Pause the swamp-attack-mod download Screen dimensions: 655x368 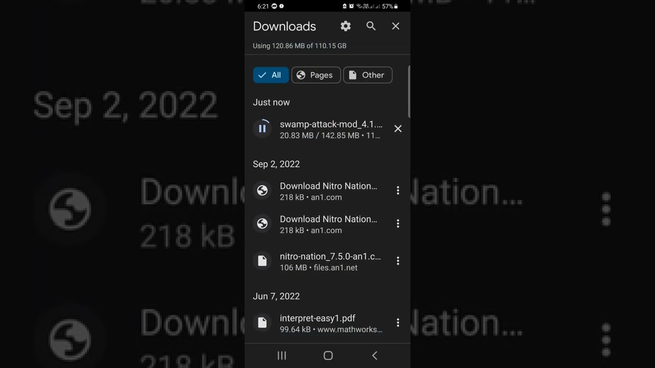(262, 129)
